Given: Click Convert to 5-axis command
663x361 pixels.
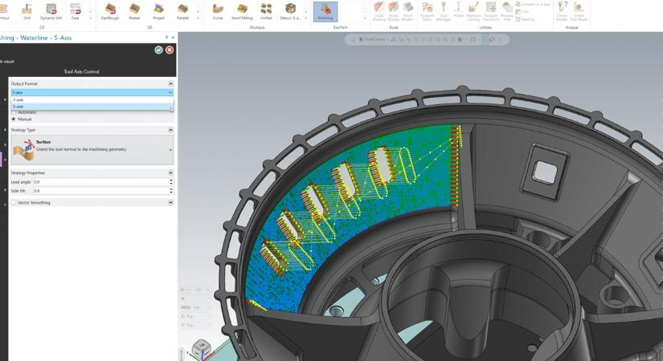Looking at the screenshot, I should coord(533,4).
